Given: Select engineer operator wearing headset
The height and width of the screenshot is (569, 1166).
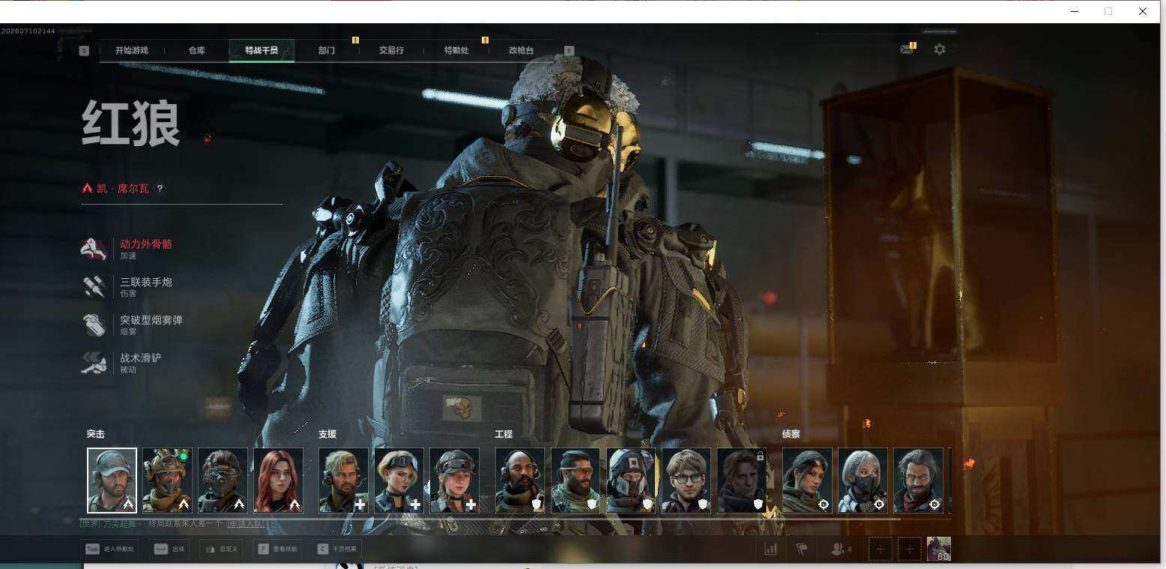Looking at the screenshot, I should [520, 481].
